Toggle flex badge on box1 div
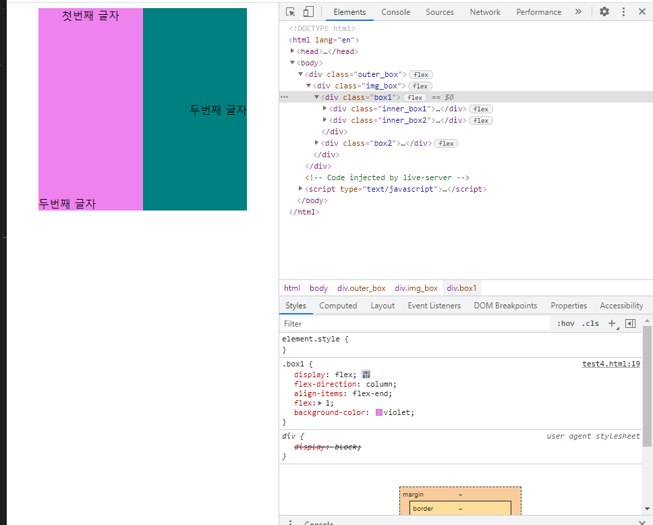Viewport: 653px width, 525px height. point(415,97)
